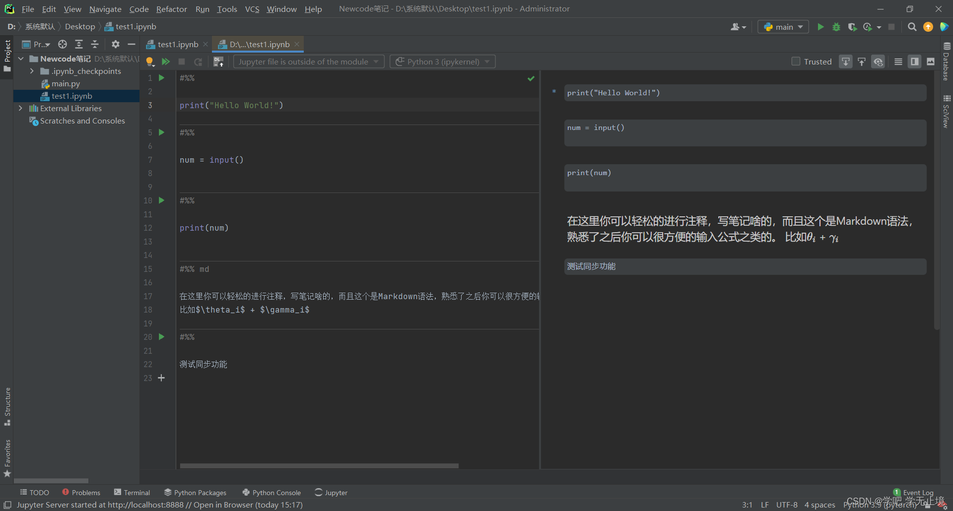This screenshot has height=511, width=953.
Task: Toggle the Project tool window sidebar button
Action: [7, 56]
